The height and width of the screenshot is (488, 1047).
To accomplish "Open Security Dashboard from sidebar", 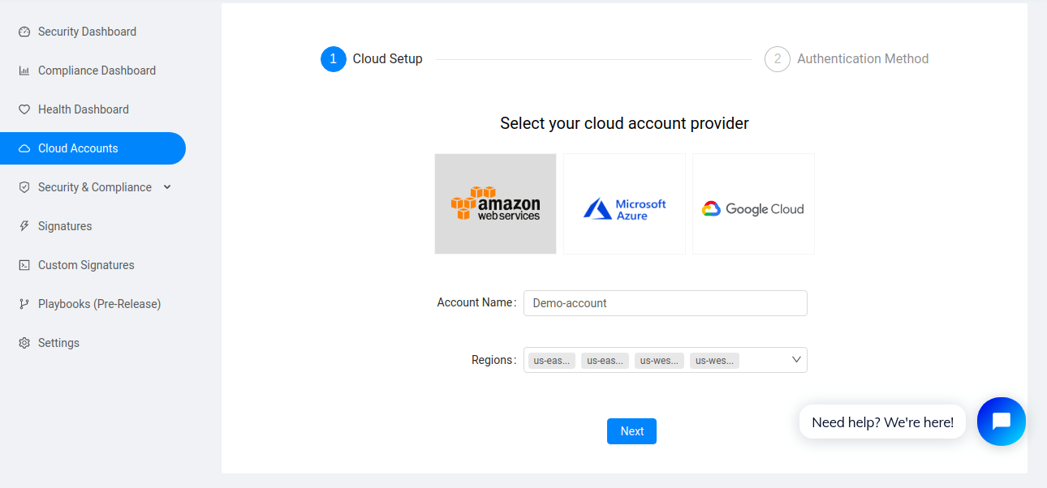I will coord(87,32).
